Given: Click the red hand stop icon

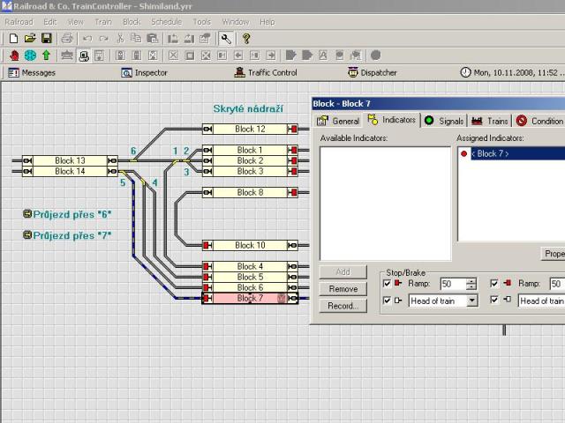Looking at the screenshot, I should tap(14, 56).
